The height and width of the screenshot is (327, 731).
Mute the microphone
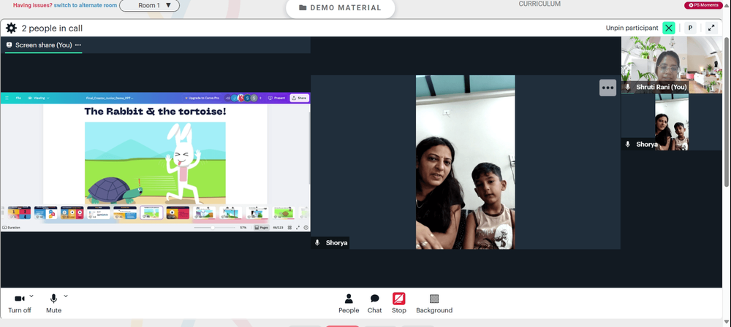53,304
